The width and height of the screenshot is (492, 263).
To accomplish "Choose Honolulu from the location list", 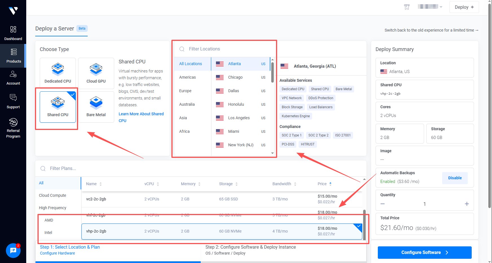I will pyautogui.click(x=241, y=104).
